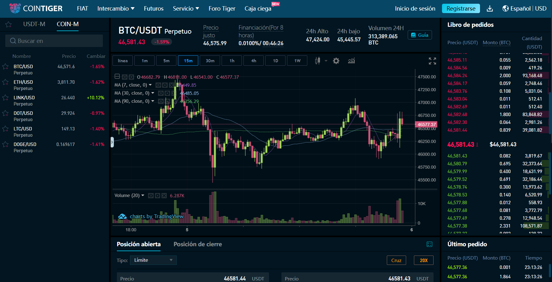
Task: Toggle fullscreen chart mode
Action: tap(432, 61)
